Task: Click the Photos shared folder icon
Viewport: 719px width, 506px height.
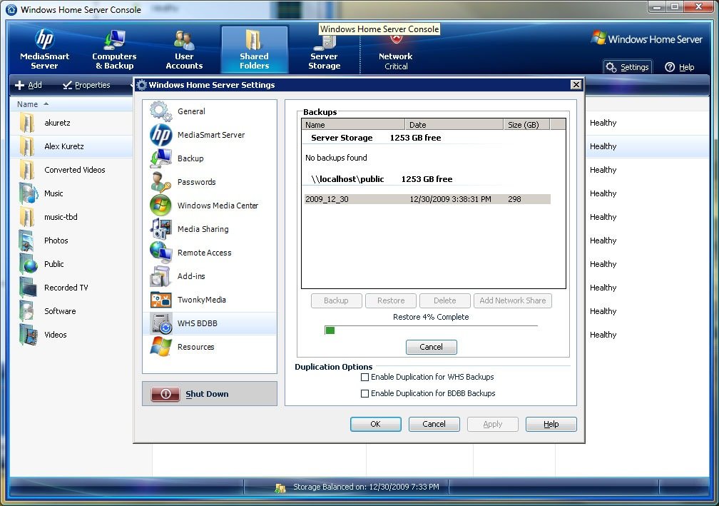Action: click(26, 241)
